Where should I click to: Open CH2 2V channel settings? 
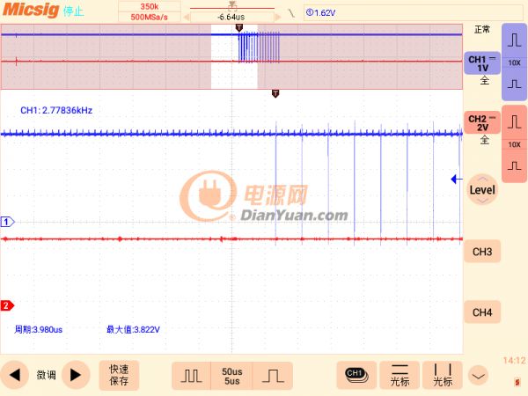click(x=482, y=123)
